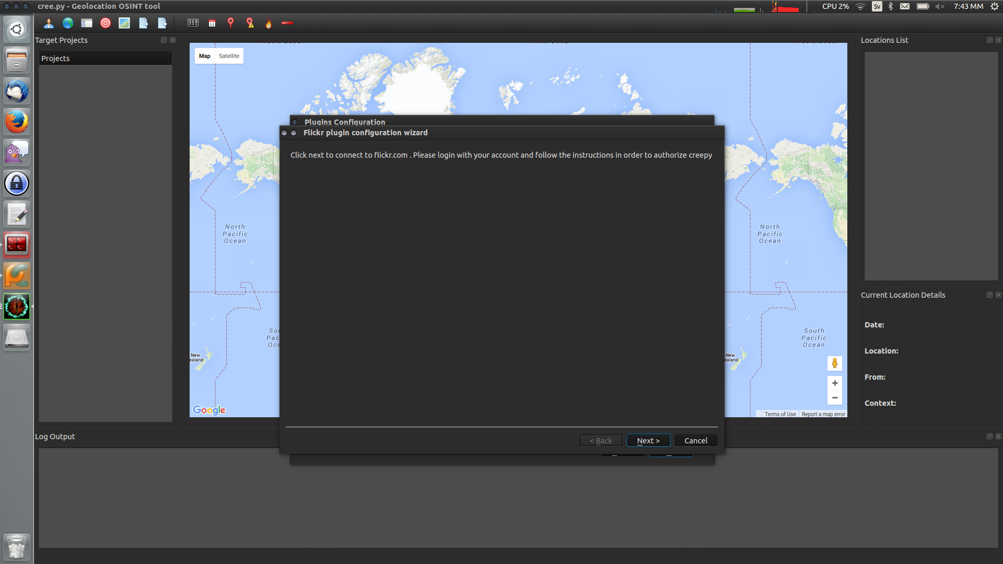Click the CPU 2% system monitor indicator
The image size is (1003, 564).
tap(835, 6)
